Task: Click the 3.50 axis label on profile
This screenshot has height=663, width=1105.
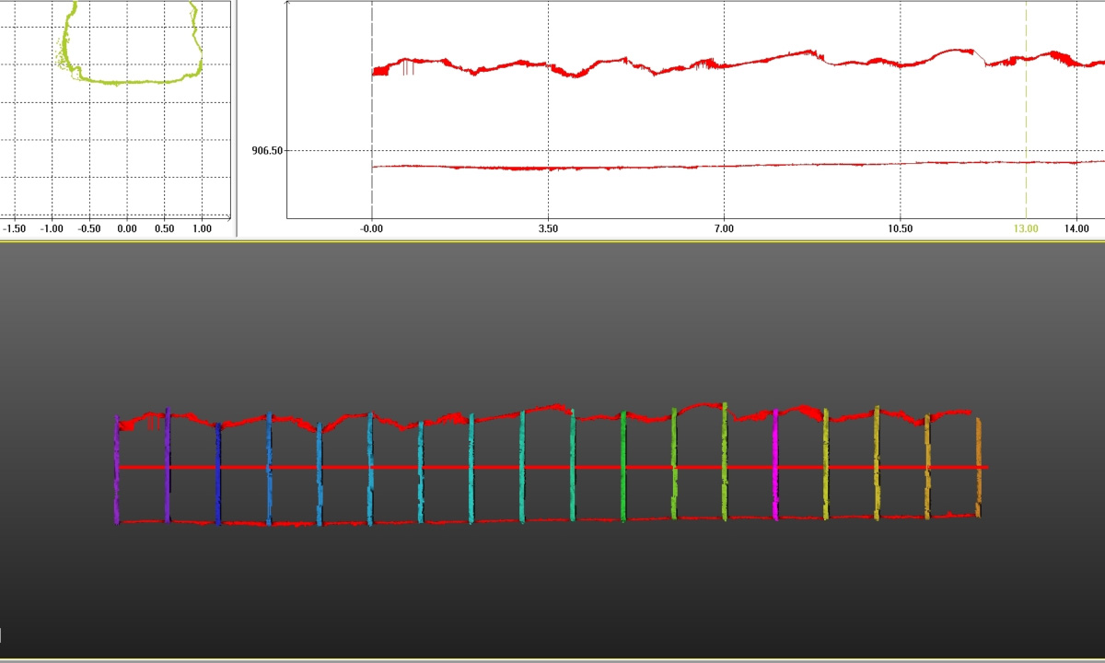Action: click(548, 228)
